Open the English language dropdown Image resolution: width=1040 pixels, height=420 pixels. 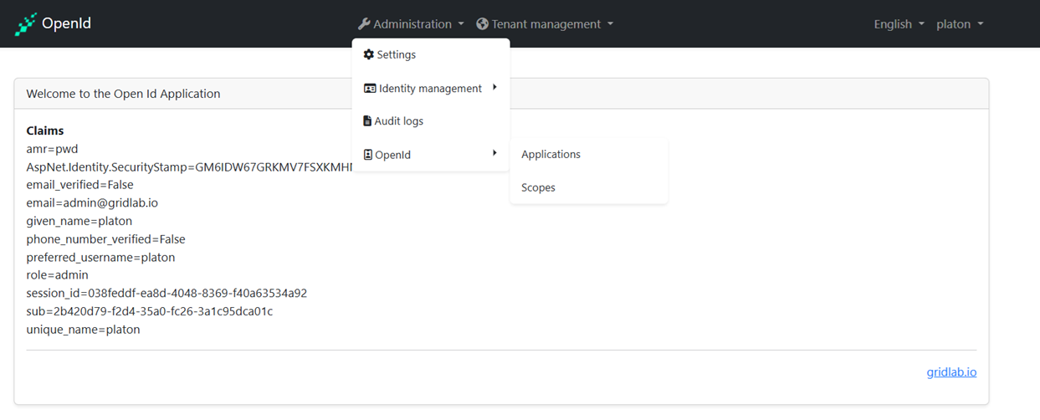(x=899, y=24)
